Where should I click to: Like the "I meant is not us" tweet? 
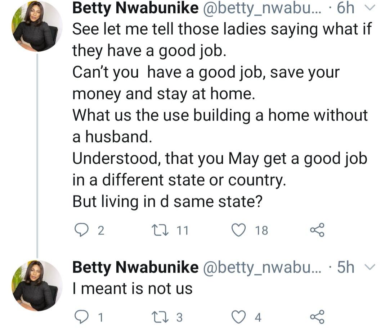238,317
